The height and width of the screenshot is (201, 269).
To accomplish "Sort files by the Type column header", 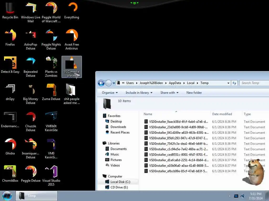I will (x=256, y=114).
